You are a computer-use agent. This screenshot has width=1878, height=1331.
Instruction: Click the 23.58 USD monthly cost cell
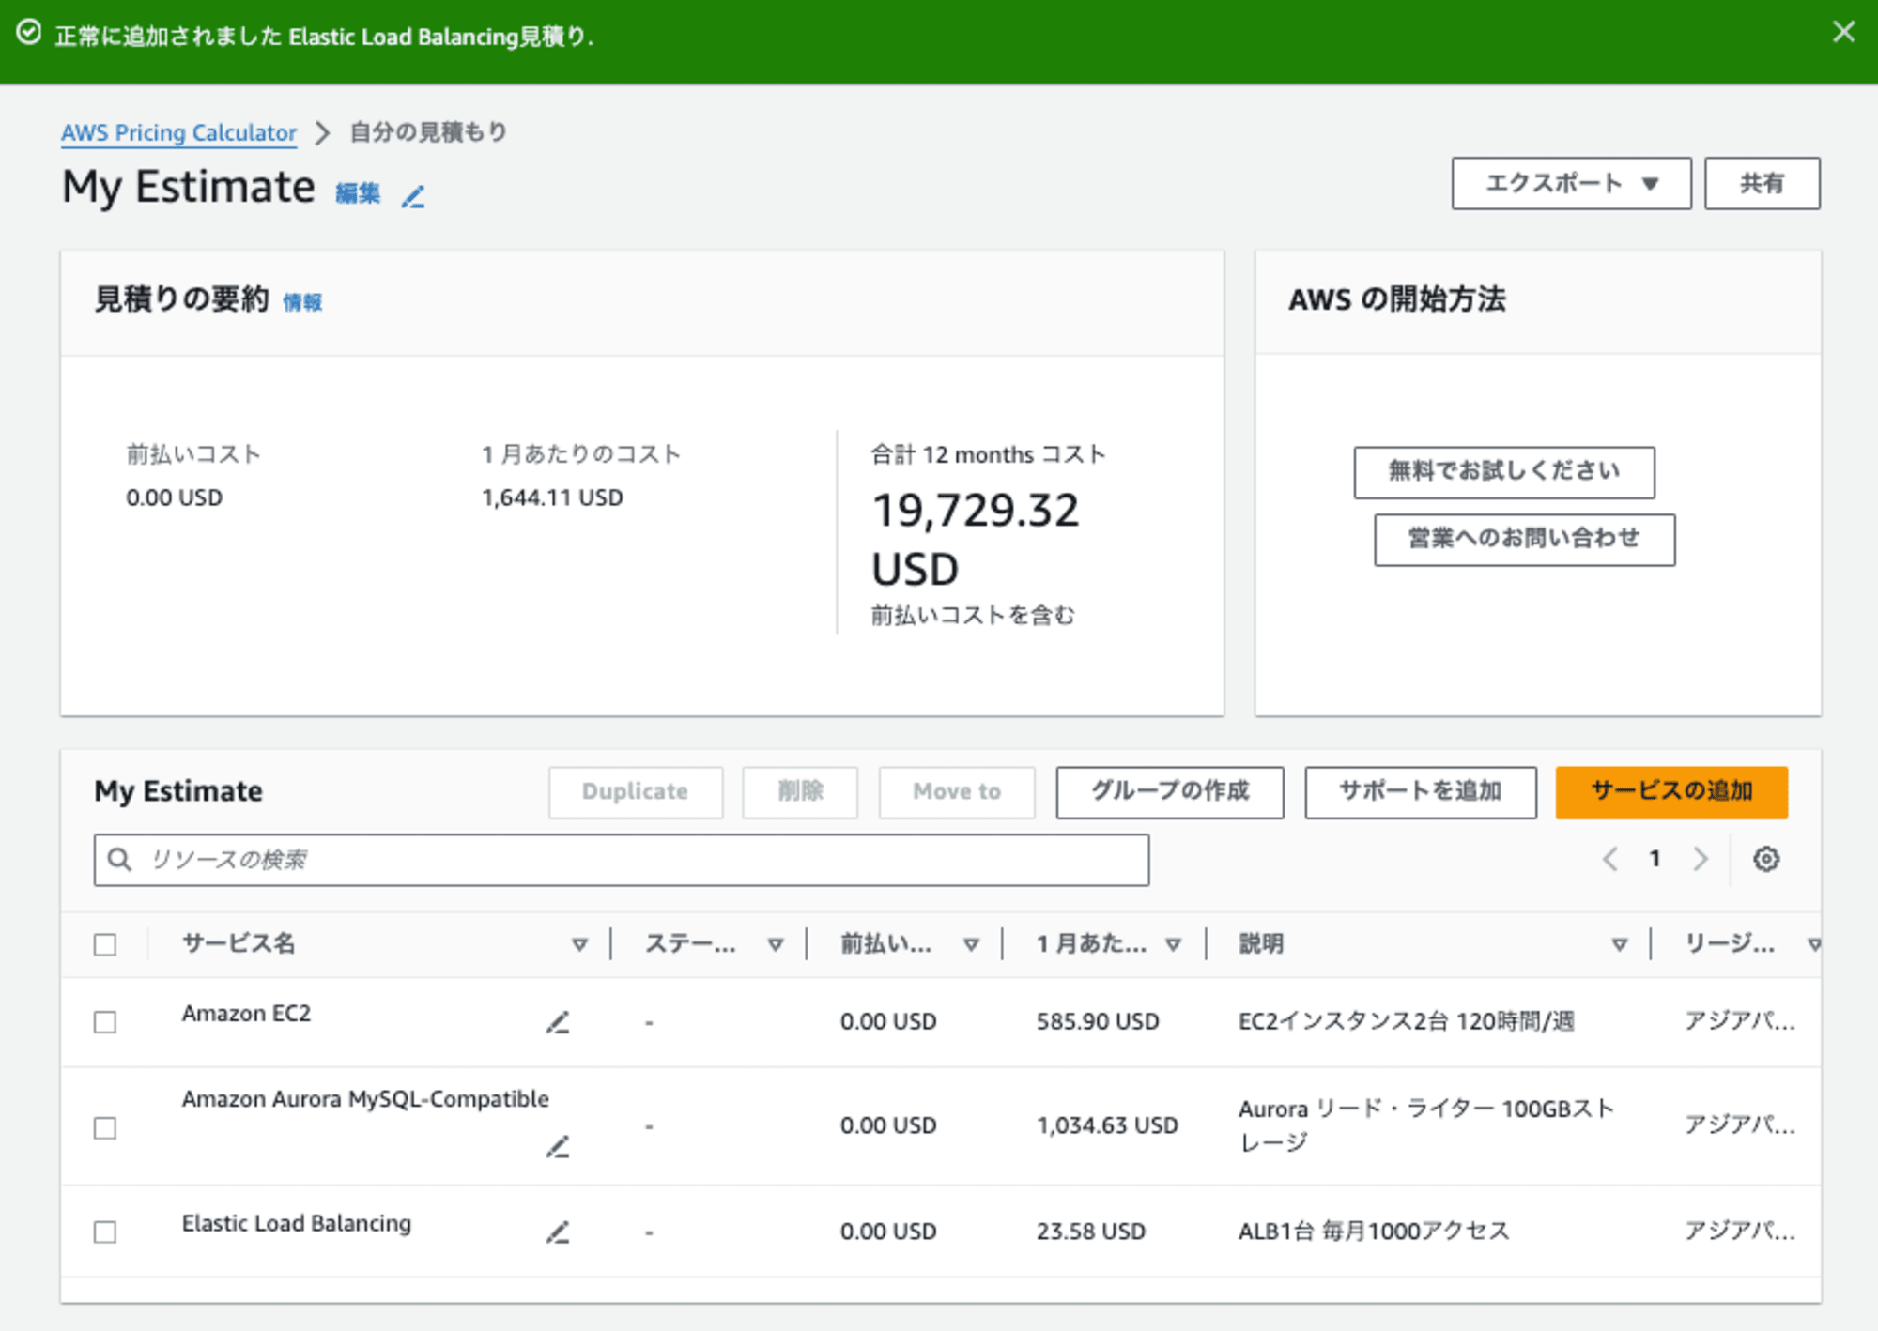(1091, 1232)
